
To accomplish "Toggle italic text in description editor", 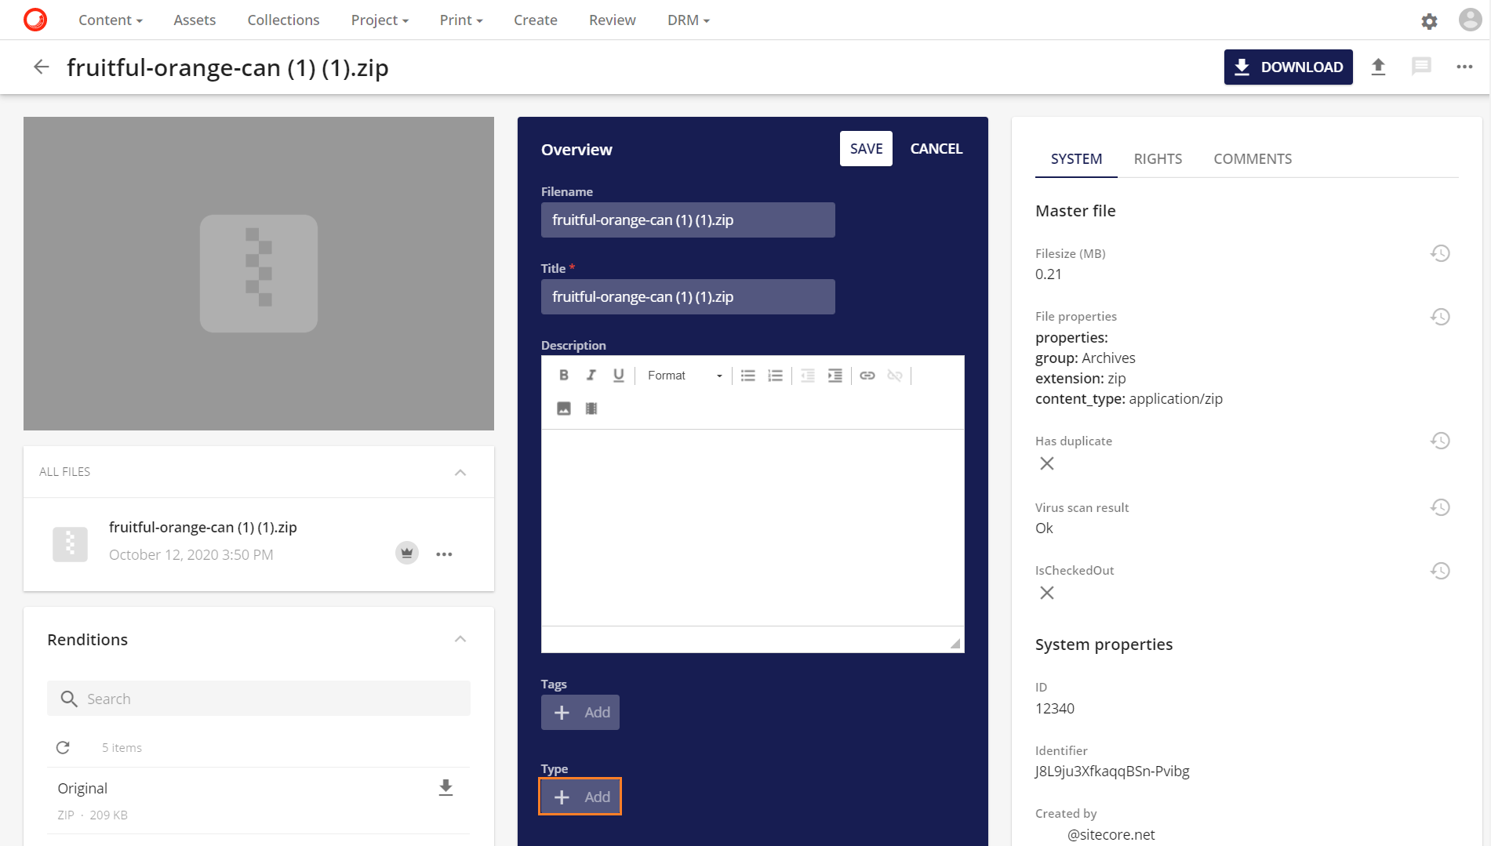I will click(591, 376).
